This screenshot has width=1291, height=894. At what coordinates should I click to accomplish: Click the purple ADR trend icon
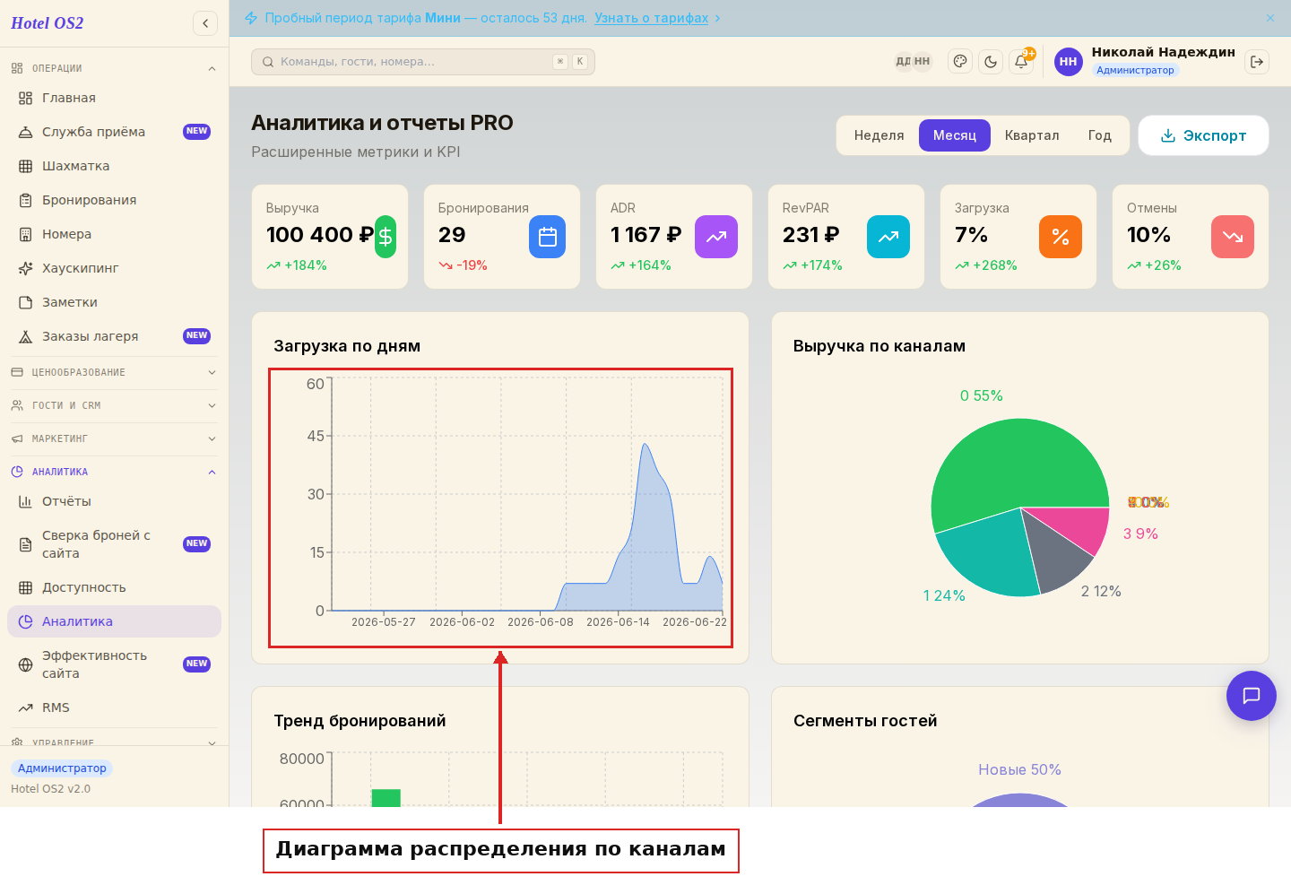point(716,237)
